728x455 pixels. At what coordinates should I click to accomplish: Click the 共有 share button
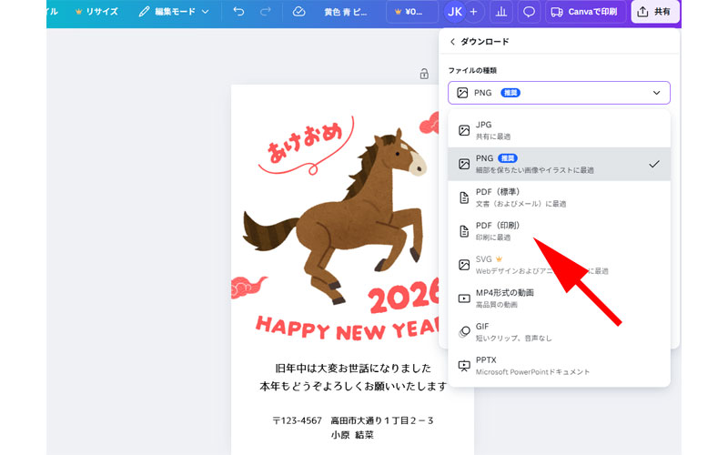coord(655,12)
